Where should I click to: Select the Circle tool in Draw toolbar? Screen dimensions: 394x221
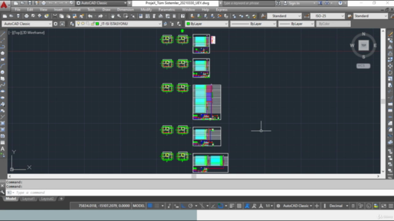(2, 72)
